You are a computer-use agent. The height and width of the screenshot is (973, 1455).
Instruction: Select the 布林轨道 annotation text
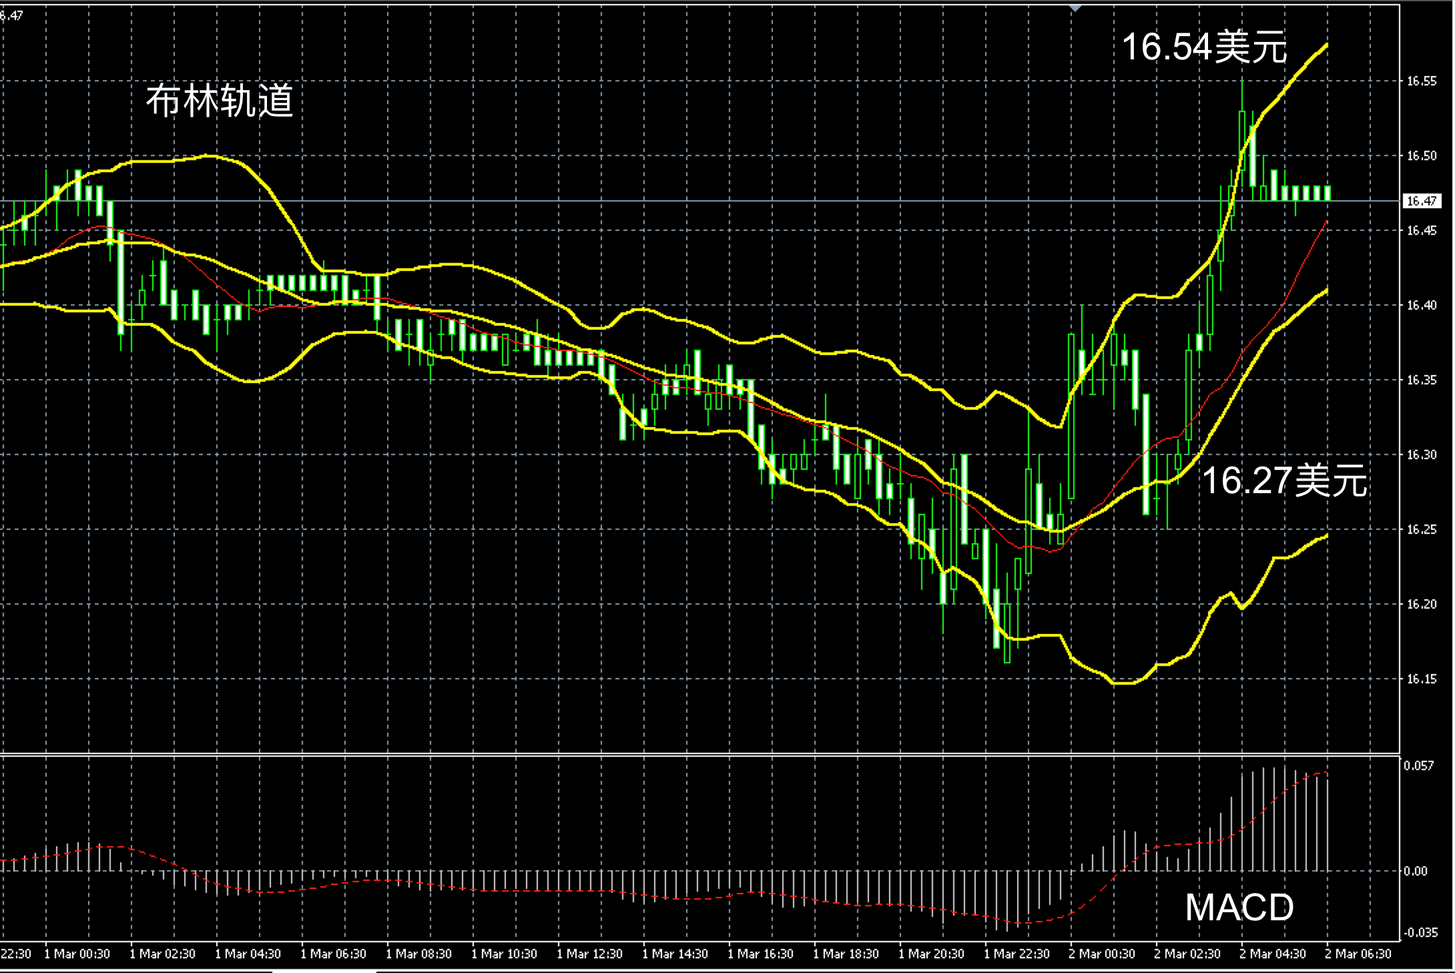tap(220, 101)
